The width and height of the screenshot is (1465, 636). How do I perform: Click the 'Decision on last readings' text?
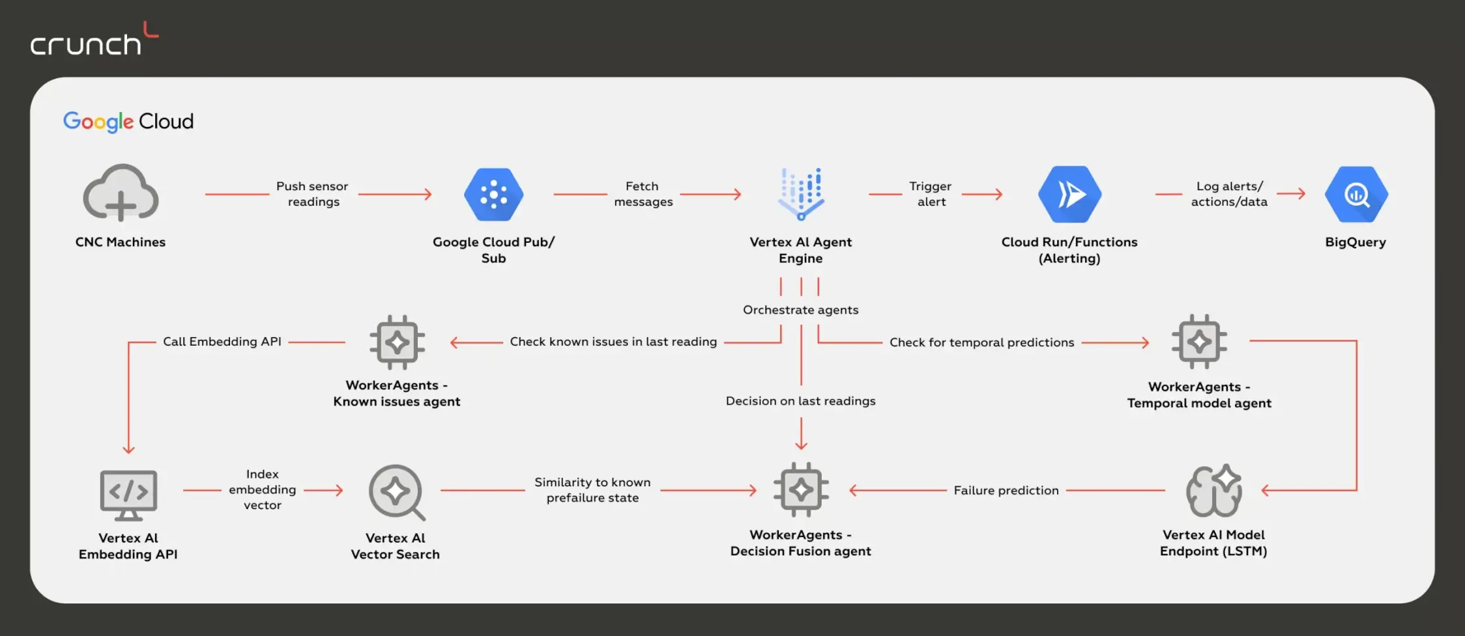(x=801, y=401)
